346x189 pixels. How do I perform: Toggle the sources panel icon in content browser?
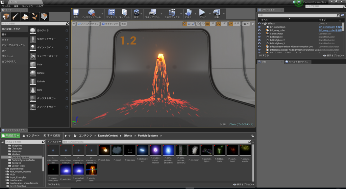[3, 142]
